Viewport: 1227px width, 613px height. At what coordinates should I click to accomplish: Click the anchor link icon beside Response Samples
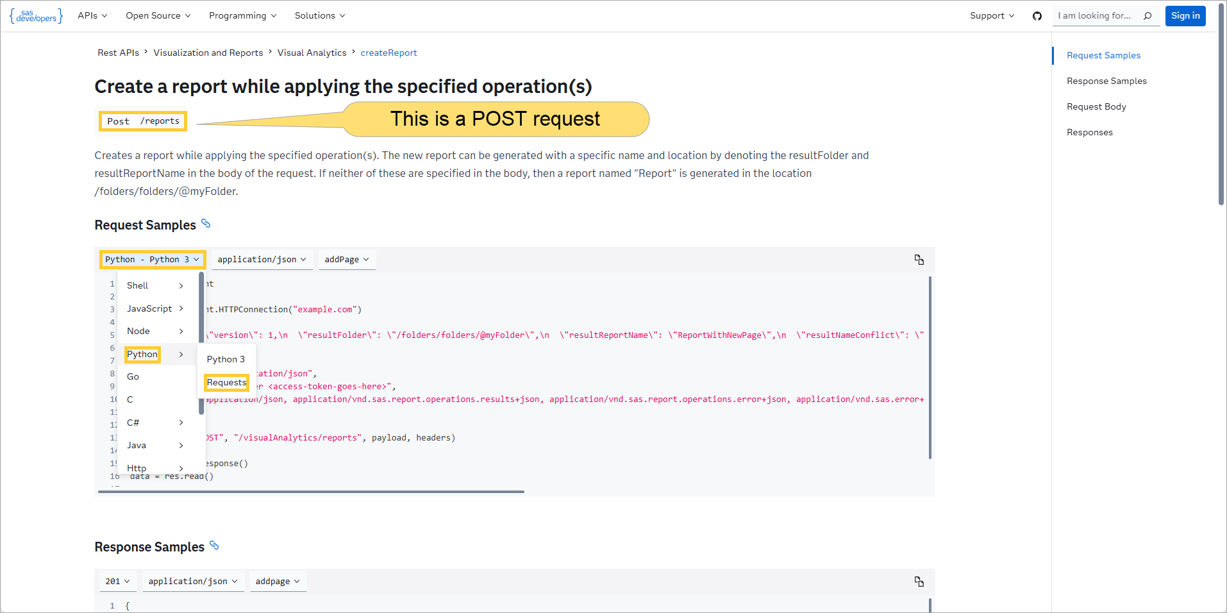click(215, 546)
